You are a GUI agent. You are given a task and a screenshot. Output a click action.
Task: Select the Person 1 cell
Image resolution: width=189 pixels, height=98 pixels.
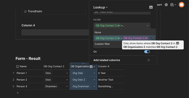pos(22,73)
